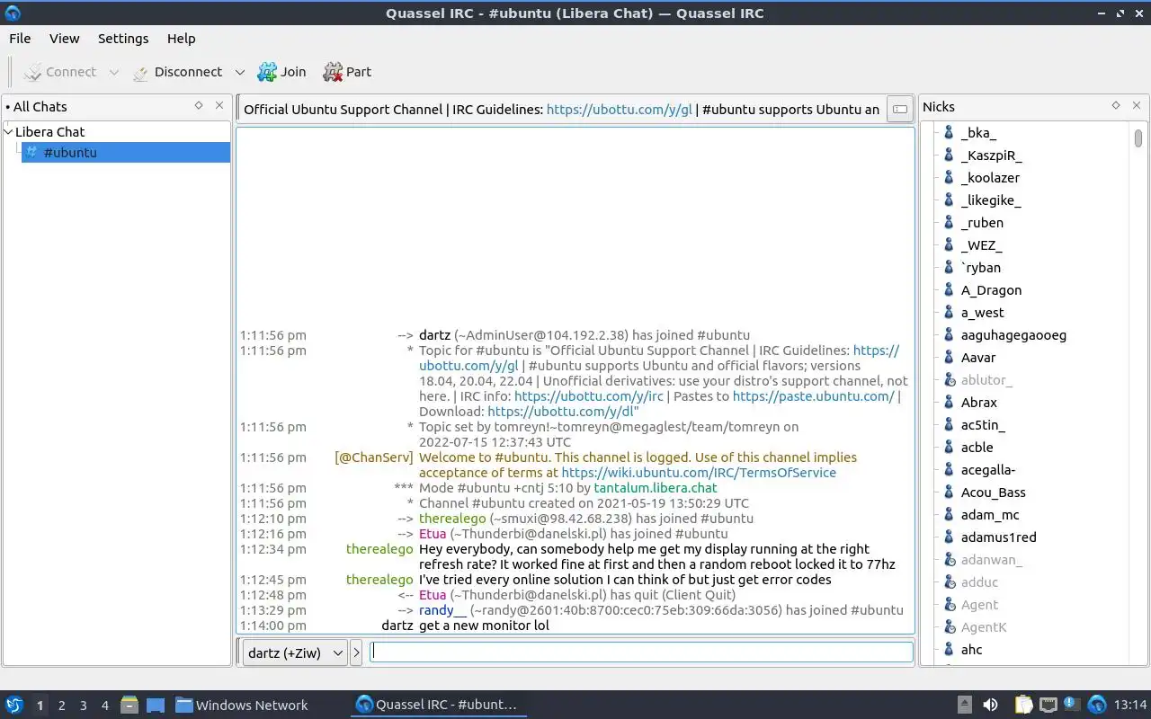Select nick acble in Nicks list

tap(977, 448)
